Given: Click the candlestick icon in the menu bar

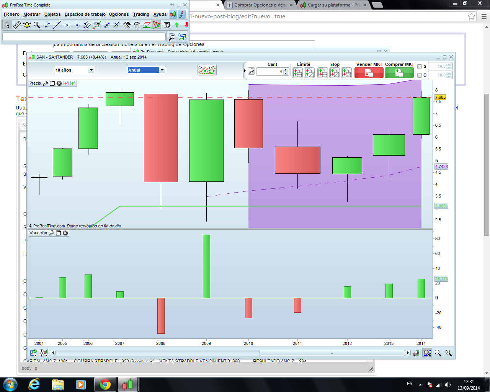Looking at the screenshot, I should (173, 14).
